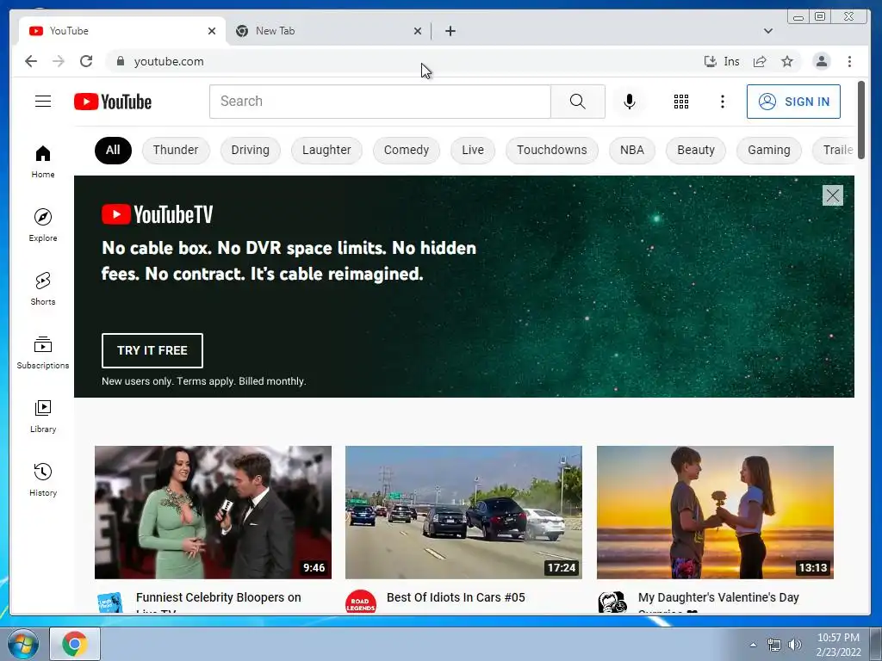
Task: Expand tab search dropdown arrow
Action: tap(767, 31)
